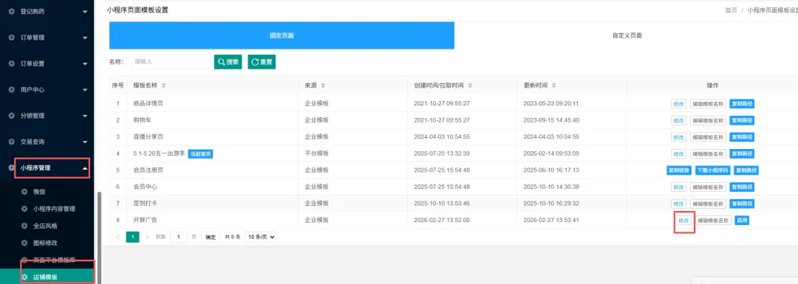Click the gear icon beside 登记购药
Image resolution: width=798 pixels, height=284 pixels.
12,11
